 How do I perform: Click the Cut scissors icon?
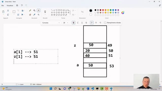click(x=8, y=11)
